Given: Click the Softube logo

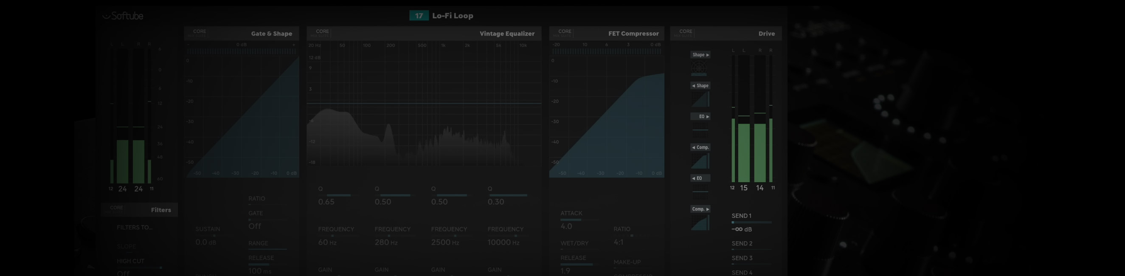Looking at the screenshot, I should [x=123, y=16].
